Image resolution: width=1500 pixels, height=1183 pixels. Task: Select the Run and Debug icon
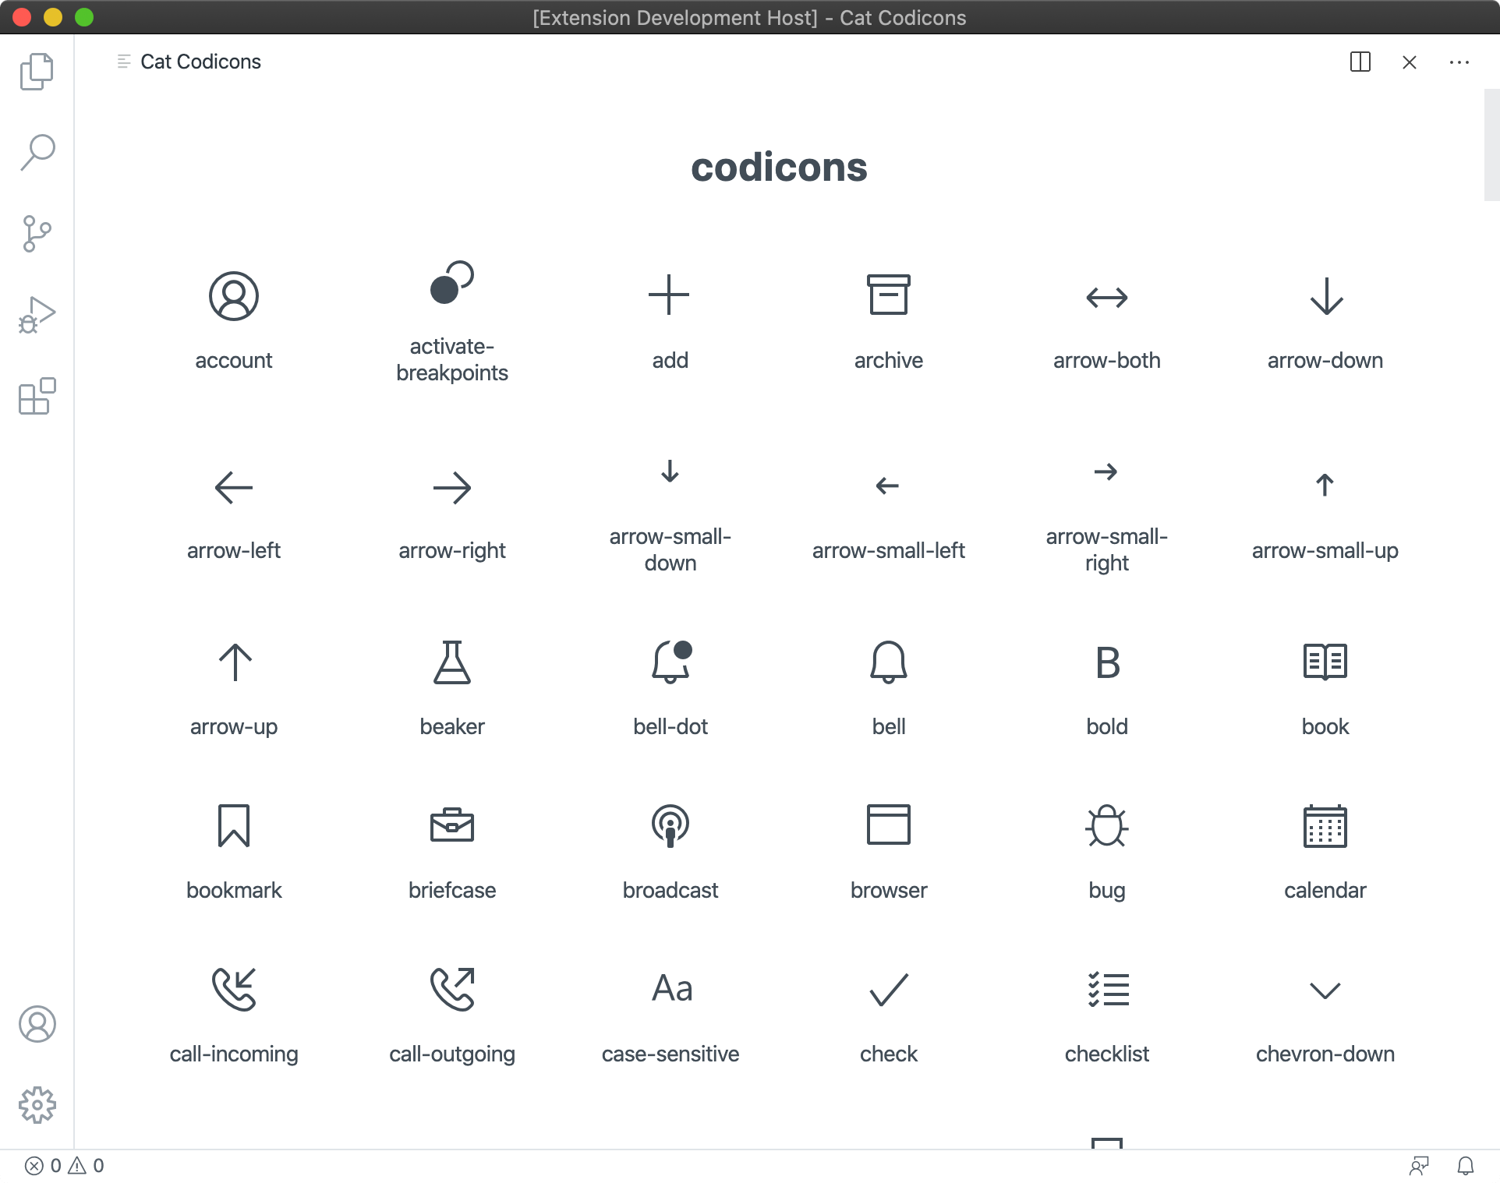tap(37, 315)
